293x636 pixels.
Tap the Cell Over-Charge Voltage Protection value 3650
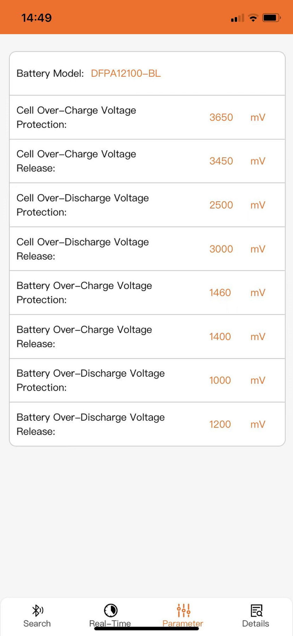coord(221,117)
